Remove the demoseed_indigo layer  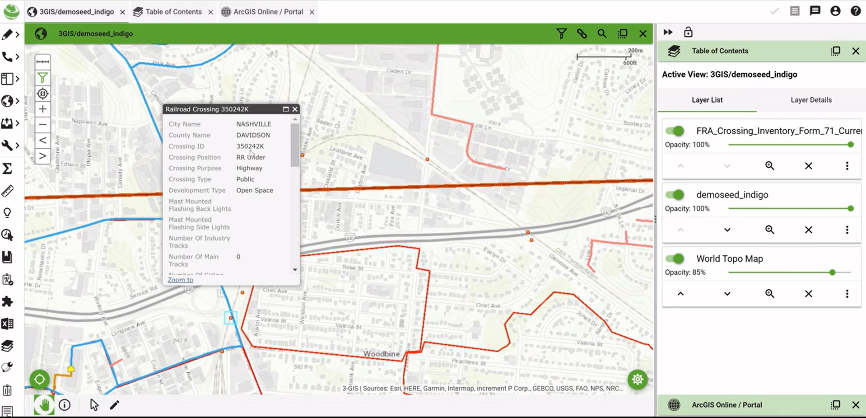click(808, 230)
